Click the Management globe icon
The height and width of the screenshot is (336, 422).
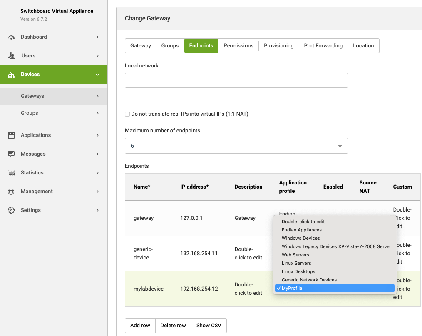pos(11,192)
